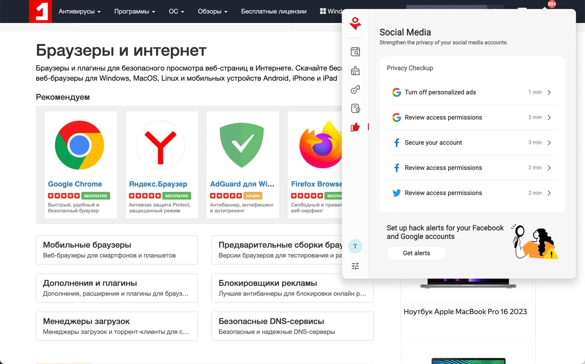
Task: Open the Мобильные браузеры category card
Action: pos(117,250)
